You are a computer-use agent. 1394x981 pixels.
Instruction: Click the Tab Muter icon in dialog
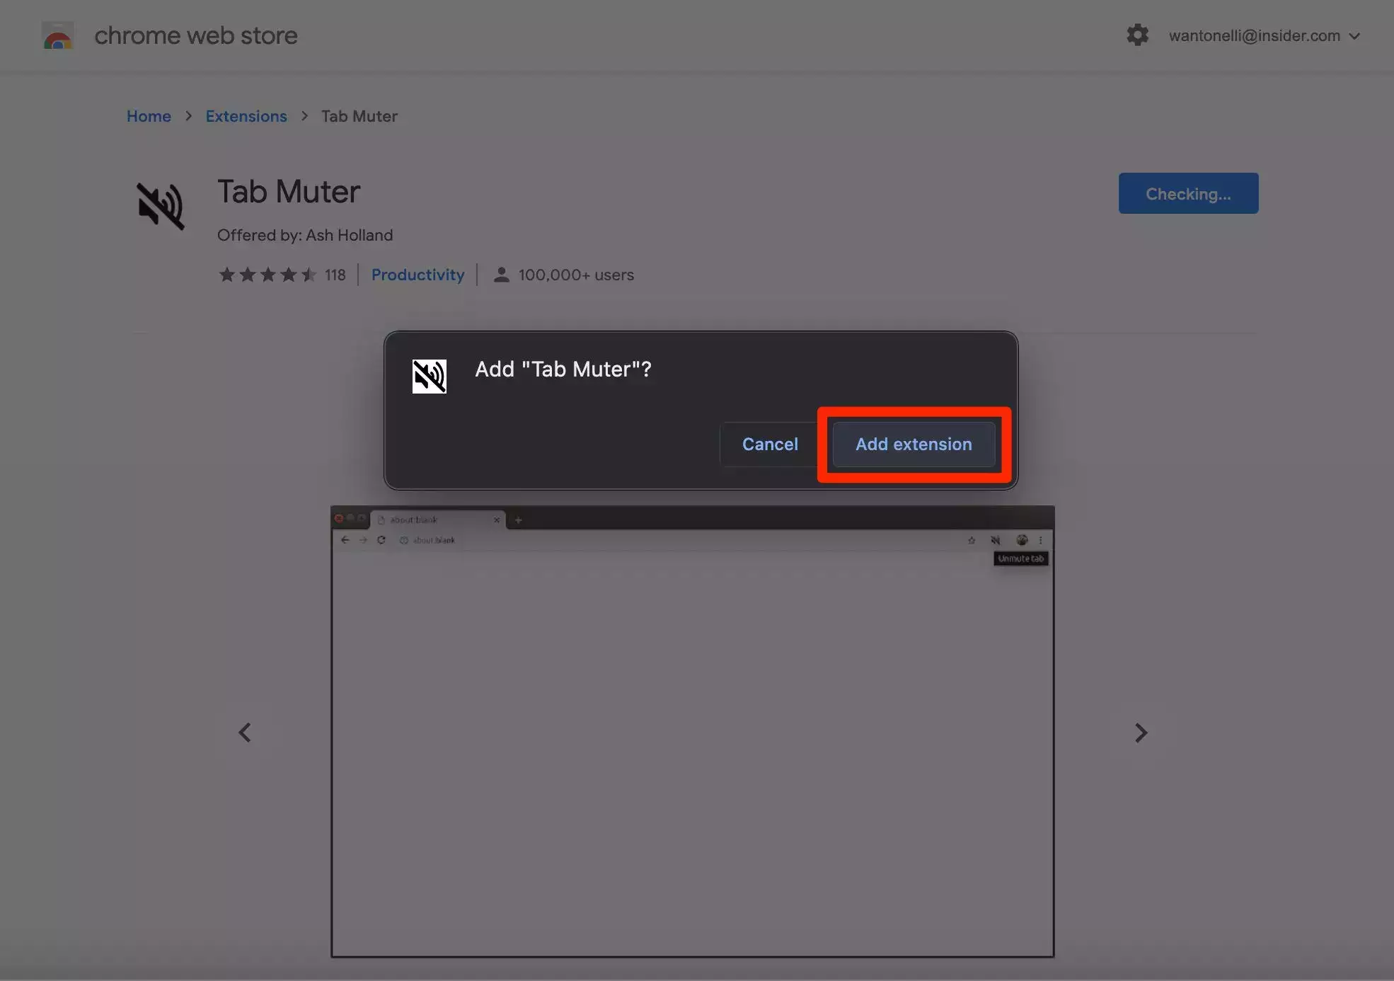point(430,376)
